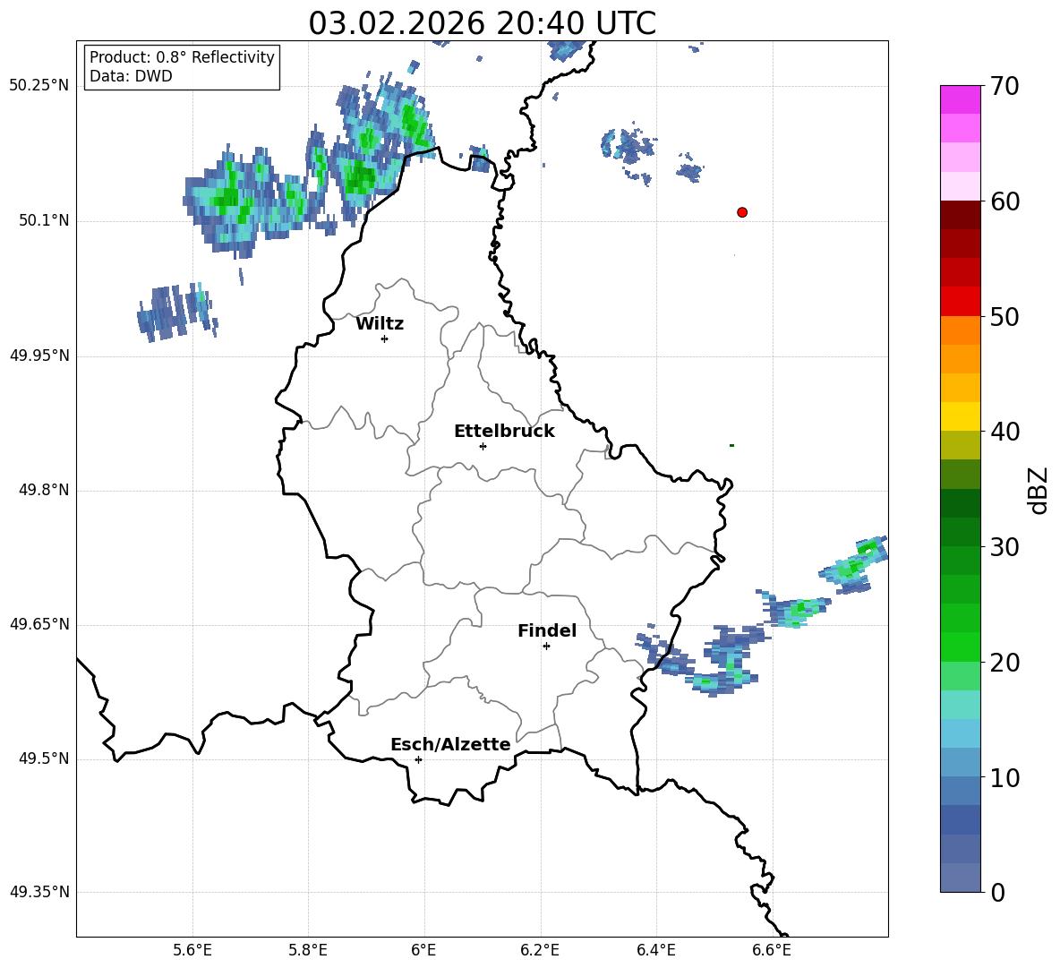Viewport: 1060px width, 968px height.
Task: Click the Esch/Alzette station cross marker
Action: (x=418, y=759)
